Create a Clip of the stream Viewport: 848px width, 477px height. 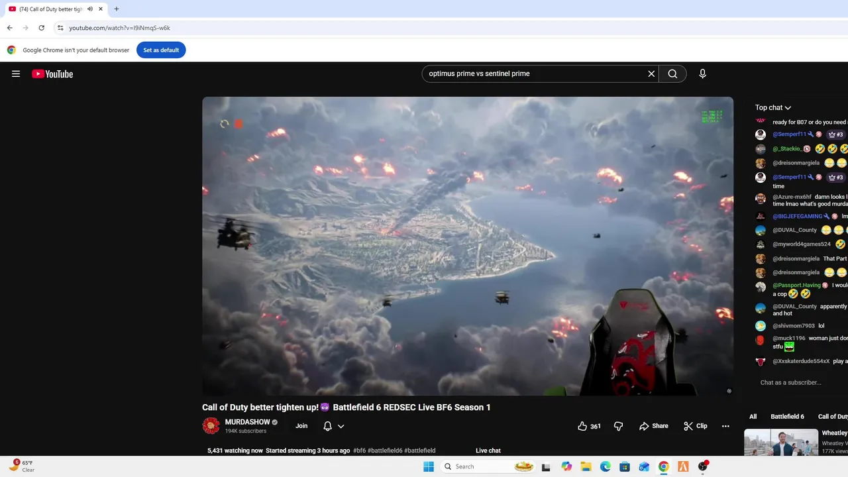click(x=695, y=426)
